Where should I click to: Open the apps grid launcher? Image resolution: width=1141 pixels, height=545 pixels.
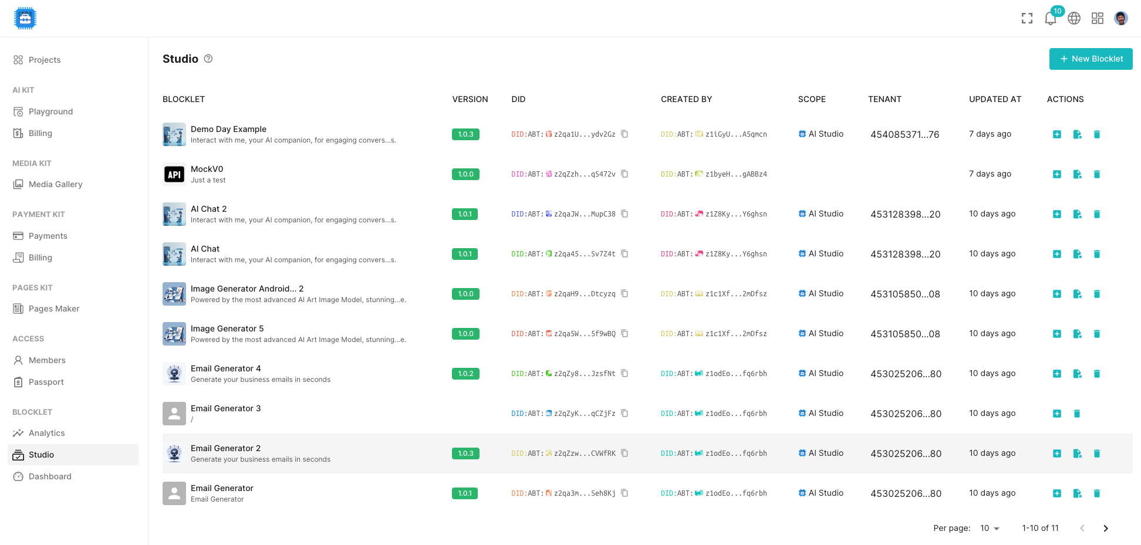click(1098, 18)
